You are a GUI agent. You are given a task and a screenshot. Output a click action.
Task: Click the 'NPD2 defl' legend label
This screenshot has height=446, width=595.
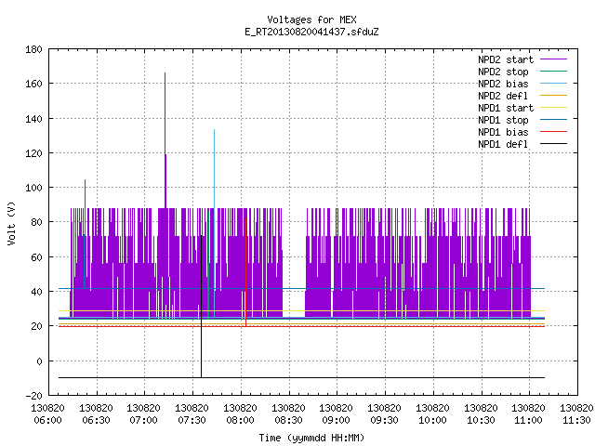pyautogui.click(x=503, y=96)
